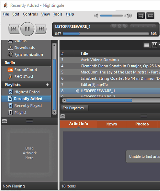Open the File menu
The width and height of the screenshot is (160, 191).
(x=6, y=14)
